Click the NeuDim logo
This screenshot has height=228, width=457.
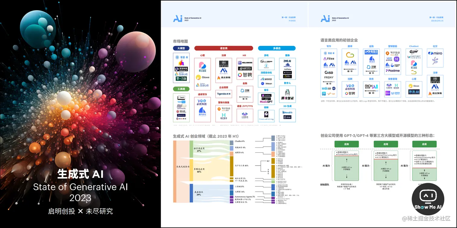click(287, 112)
